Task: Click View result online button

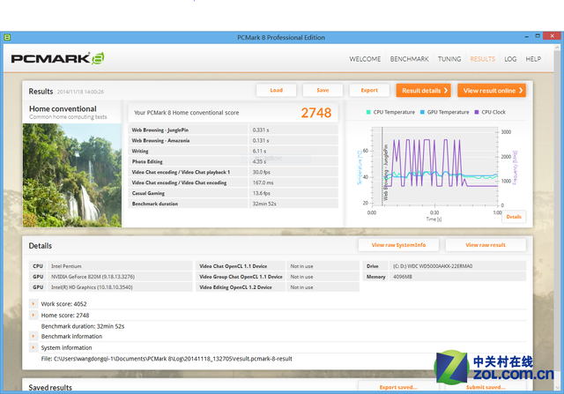Action: [x=492, y=91]
